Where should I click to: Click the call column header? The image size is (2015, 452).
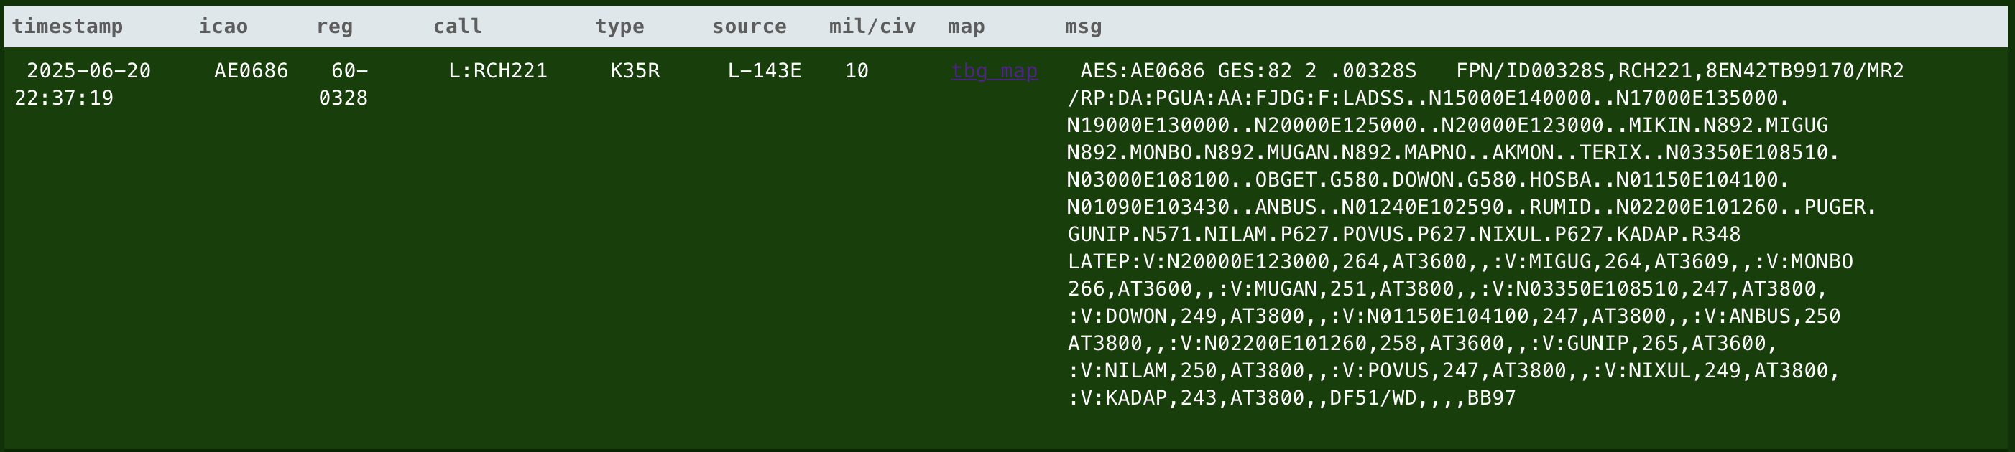coord(458,27)
